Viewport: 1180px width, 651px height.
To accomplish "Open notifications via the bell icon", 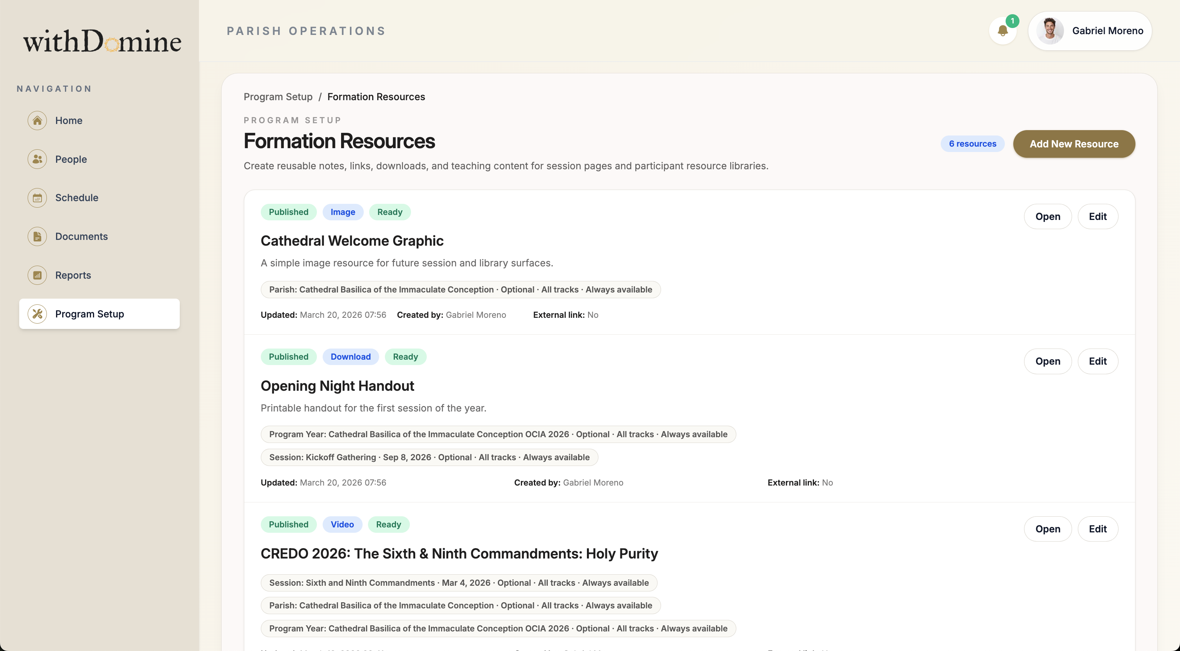I will (1003, 31).
